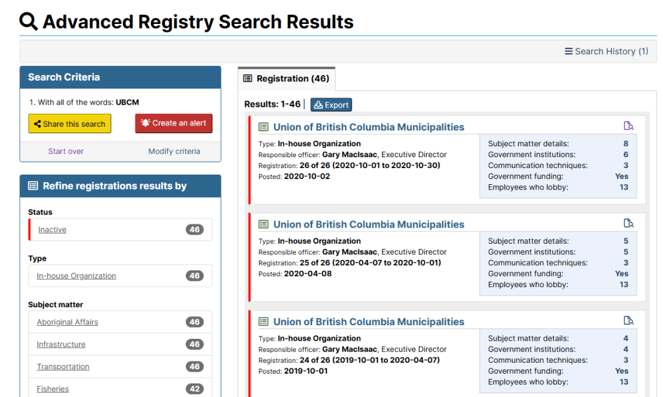Click list icon beside third Union result
The image size is (663, 397).
(264, 322)
